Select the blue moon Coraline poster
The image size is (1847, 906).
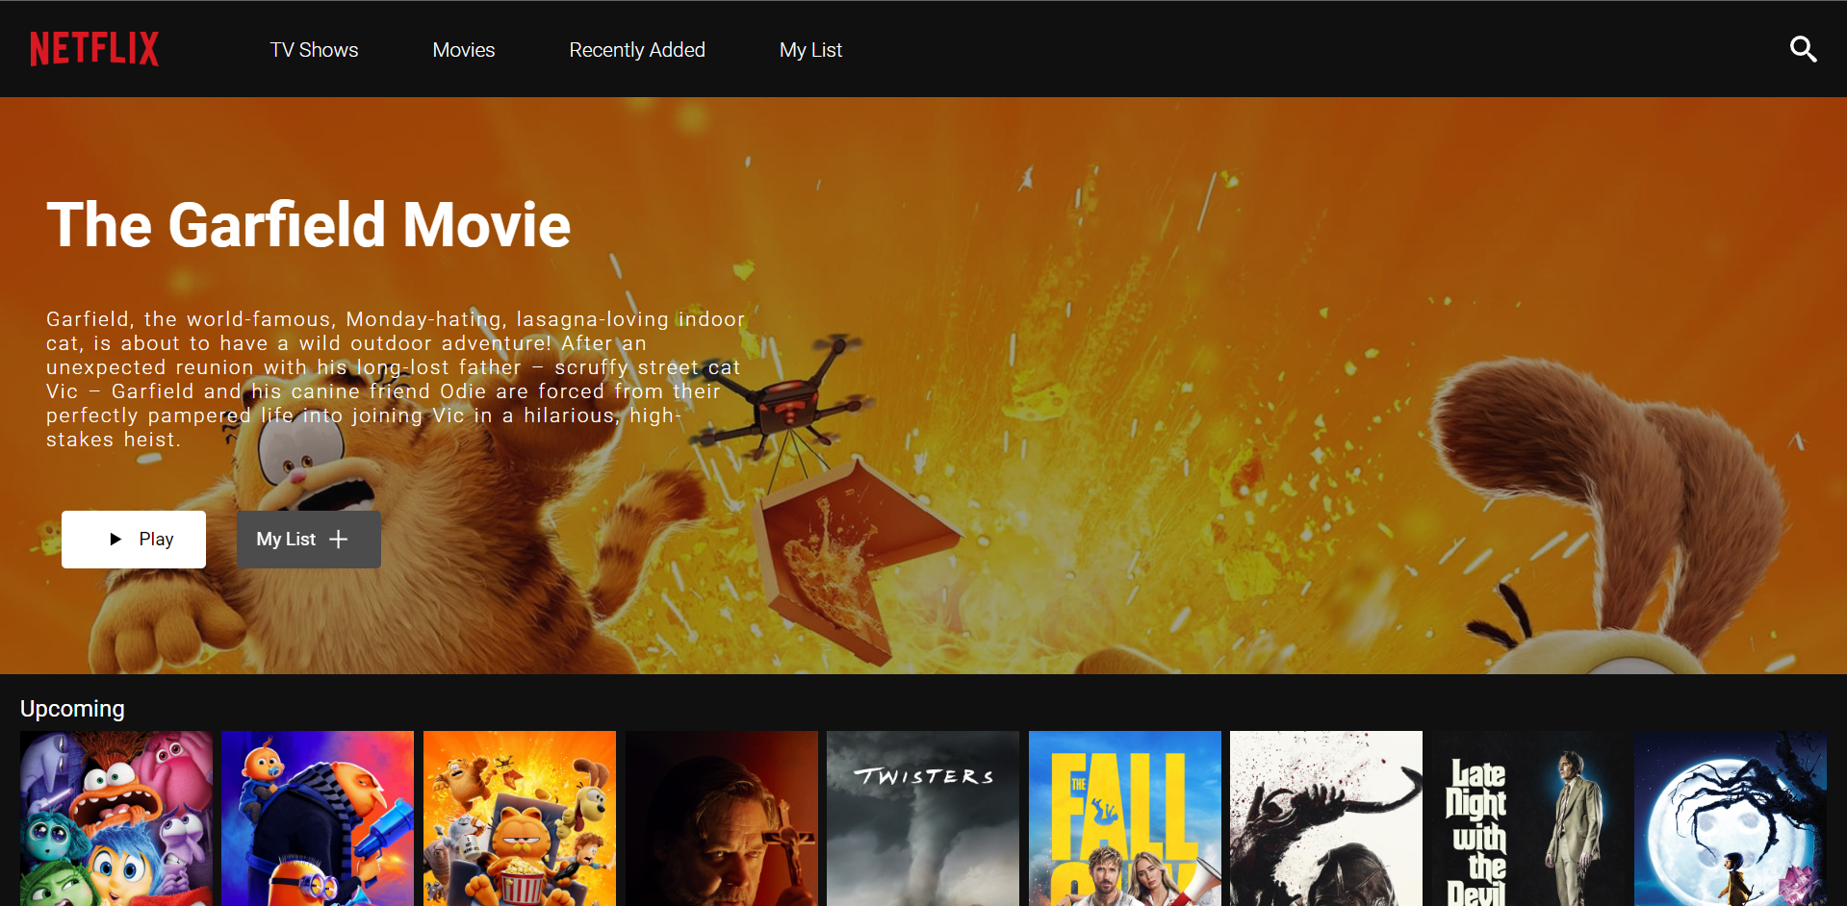pyautogui.click(x=1731, y=818)
